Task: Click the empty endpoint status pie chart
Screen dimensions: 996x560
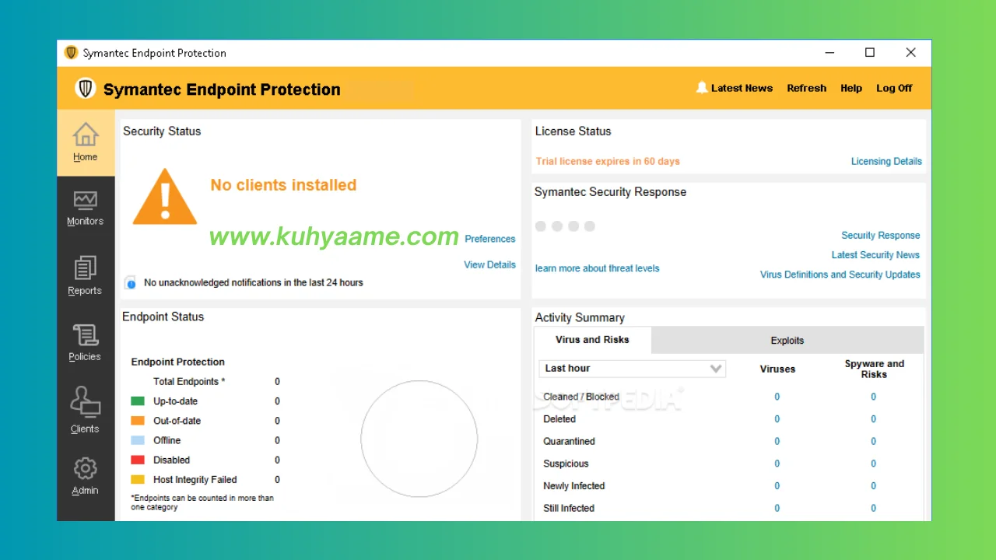Action: tap(419, 439)
